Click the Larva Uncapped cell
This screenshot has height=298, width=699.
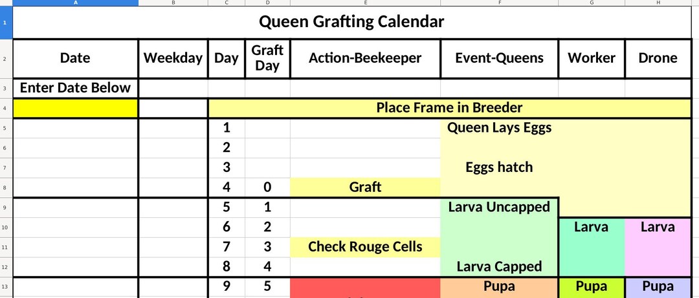(x=499, y=207)
